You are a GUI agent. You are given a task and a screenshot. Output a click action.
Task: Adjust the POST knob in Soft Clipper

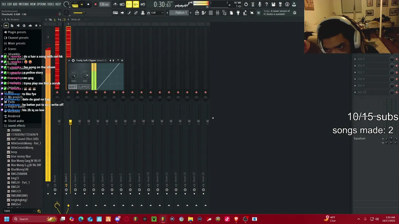pos(85,75)
